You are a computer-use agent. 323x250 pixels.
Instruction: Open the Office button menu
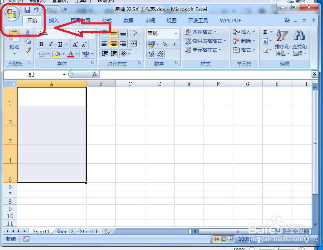pos(12,13)
